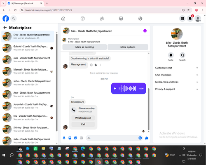206x165 pixels.
Task: Mute this chat with the bell icon
Action: point(171,55)
